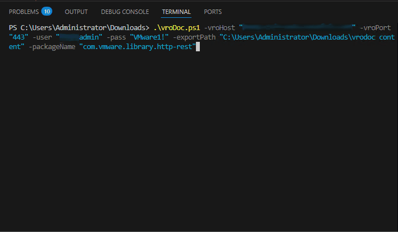
Task: Click the "443" port value
Action: 18,37
